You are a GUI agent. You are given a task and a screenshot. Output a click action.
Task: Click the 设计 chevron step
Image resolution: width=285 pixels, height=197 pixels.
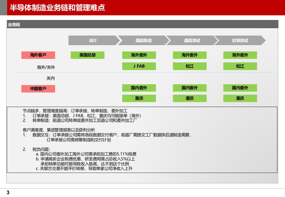tap(93, 40)
